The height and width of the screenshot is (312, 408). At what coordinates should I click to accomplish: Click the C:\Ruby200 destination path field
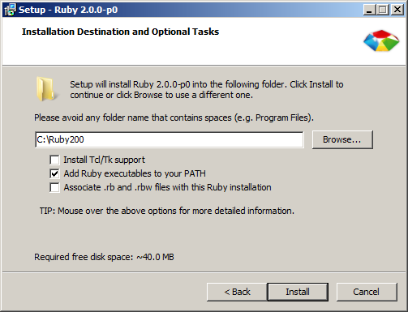tap(170, 139)
